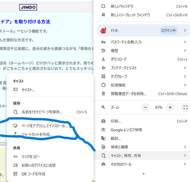The height and width of the screenshot is (182, 190).
Task: Click the trash can icon
Action: tap(103, 94)
